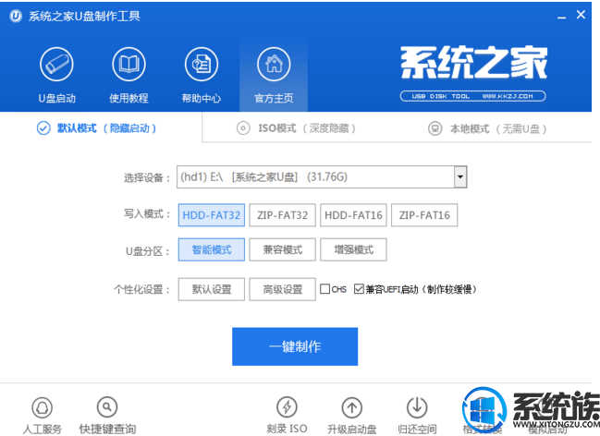Select HDD-FAT16 write mode
This screenshot has height=436, width=600.
tap(353, 215)
